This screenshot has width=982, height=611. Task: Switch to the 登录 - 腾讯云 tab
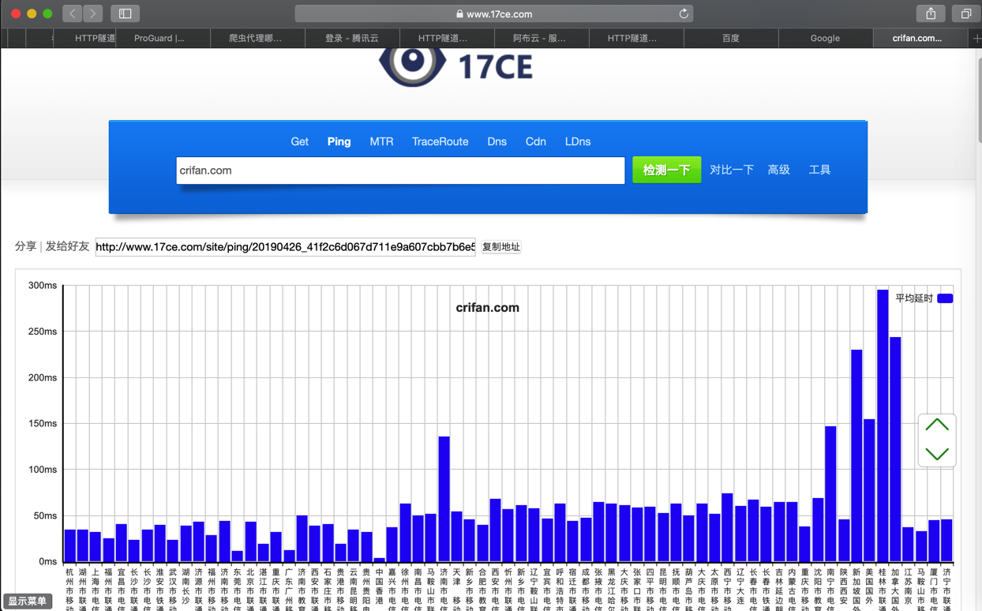tap(352, 38)
